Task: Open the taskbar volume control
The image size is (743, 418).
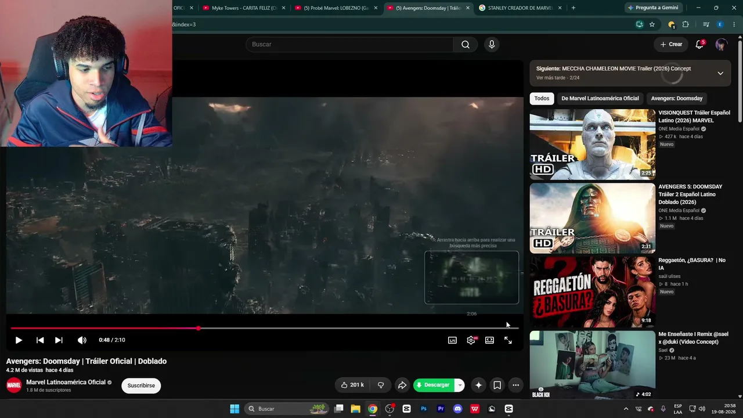Action: coord(702,409)
